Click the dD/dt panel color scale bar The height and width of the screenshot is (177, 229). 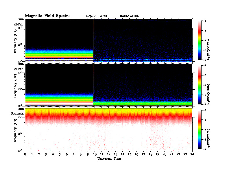[200, 85]
